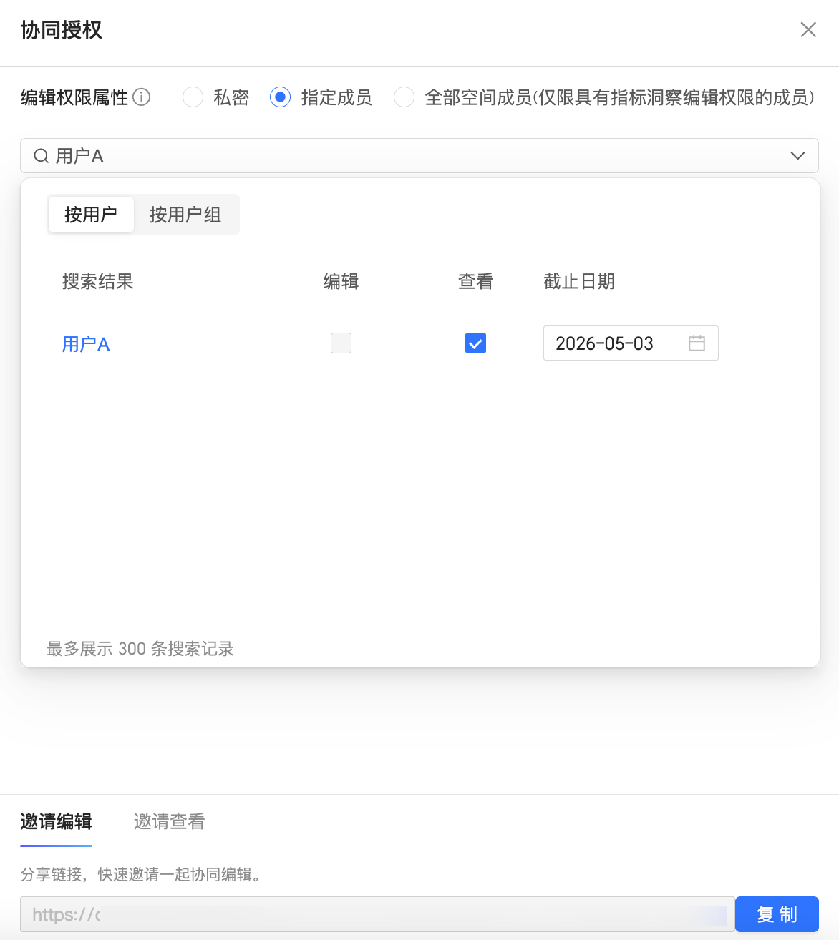
Task: Close the 协同授权 dialog
Action: pos(808,30)
